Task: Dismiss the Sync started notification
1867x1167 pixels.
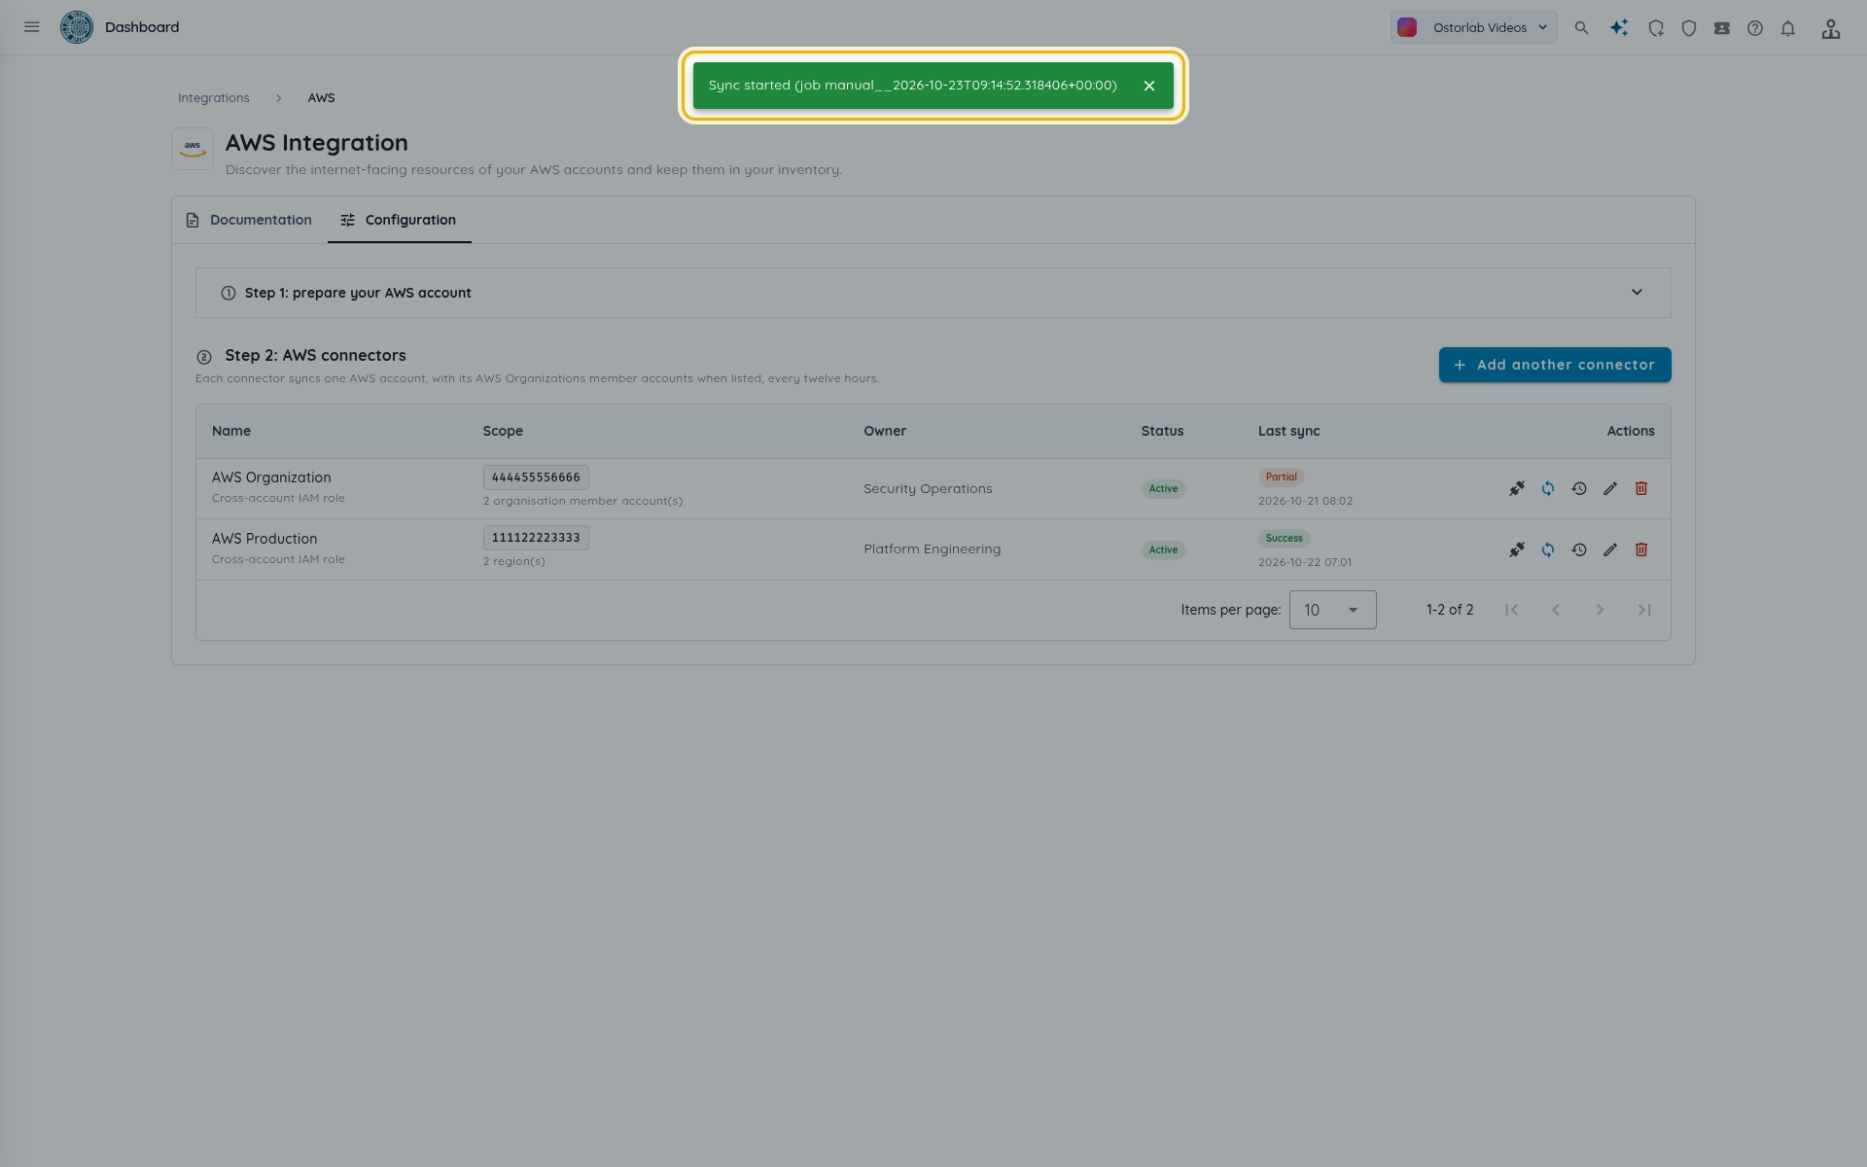Action: [1149, 86]
